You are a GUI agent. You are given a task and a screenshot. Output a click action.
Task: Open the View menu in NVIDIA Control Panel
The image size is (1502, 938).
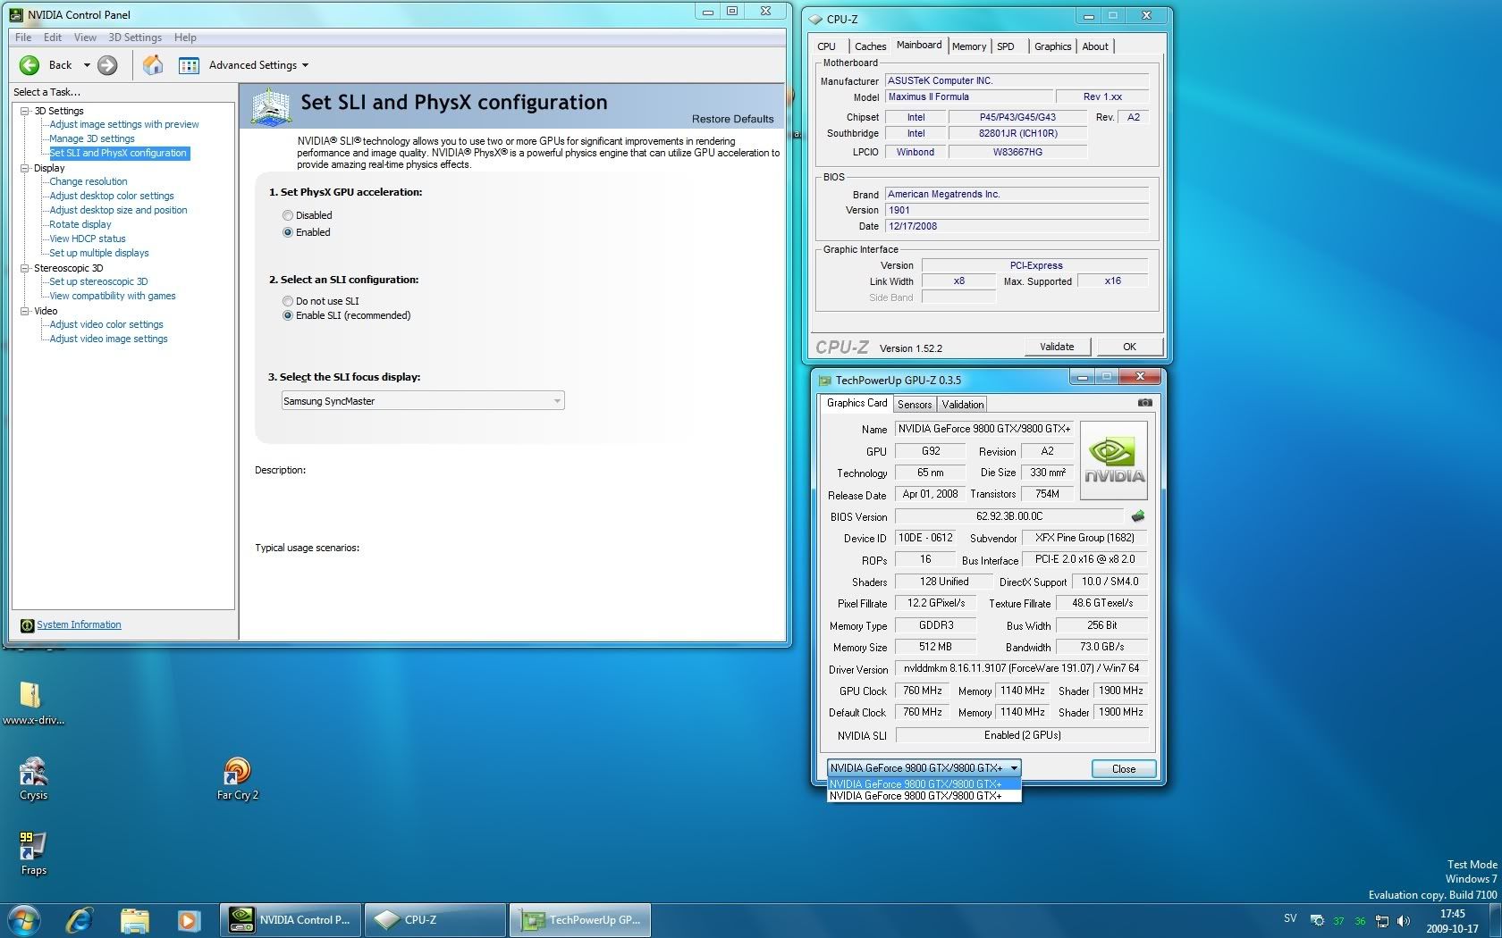[x=85, y=38]
